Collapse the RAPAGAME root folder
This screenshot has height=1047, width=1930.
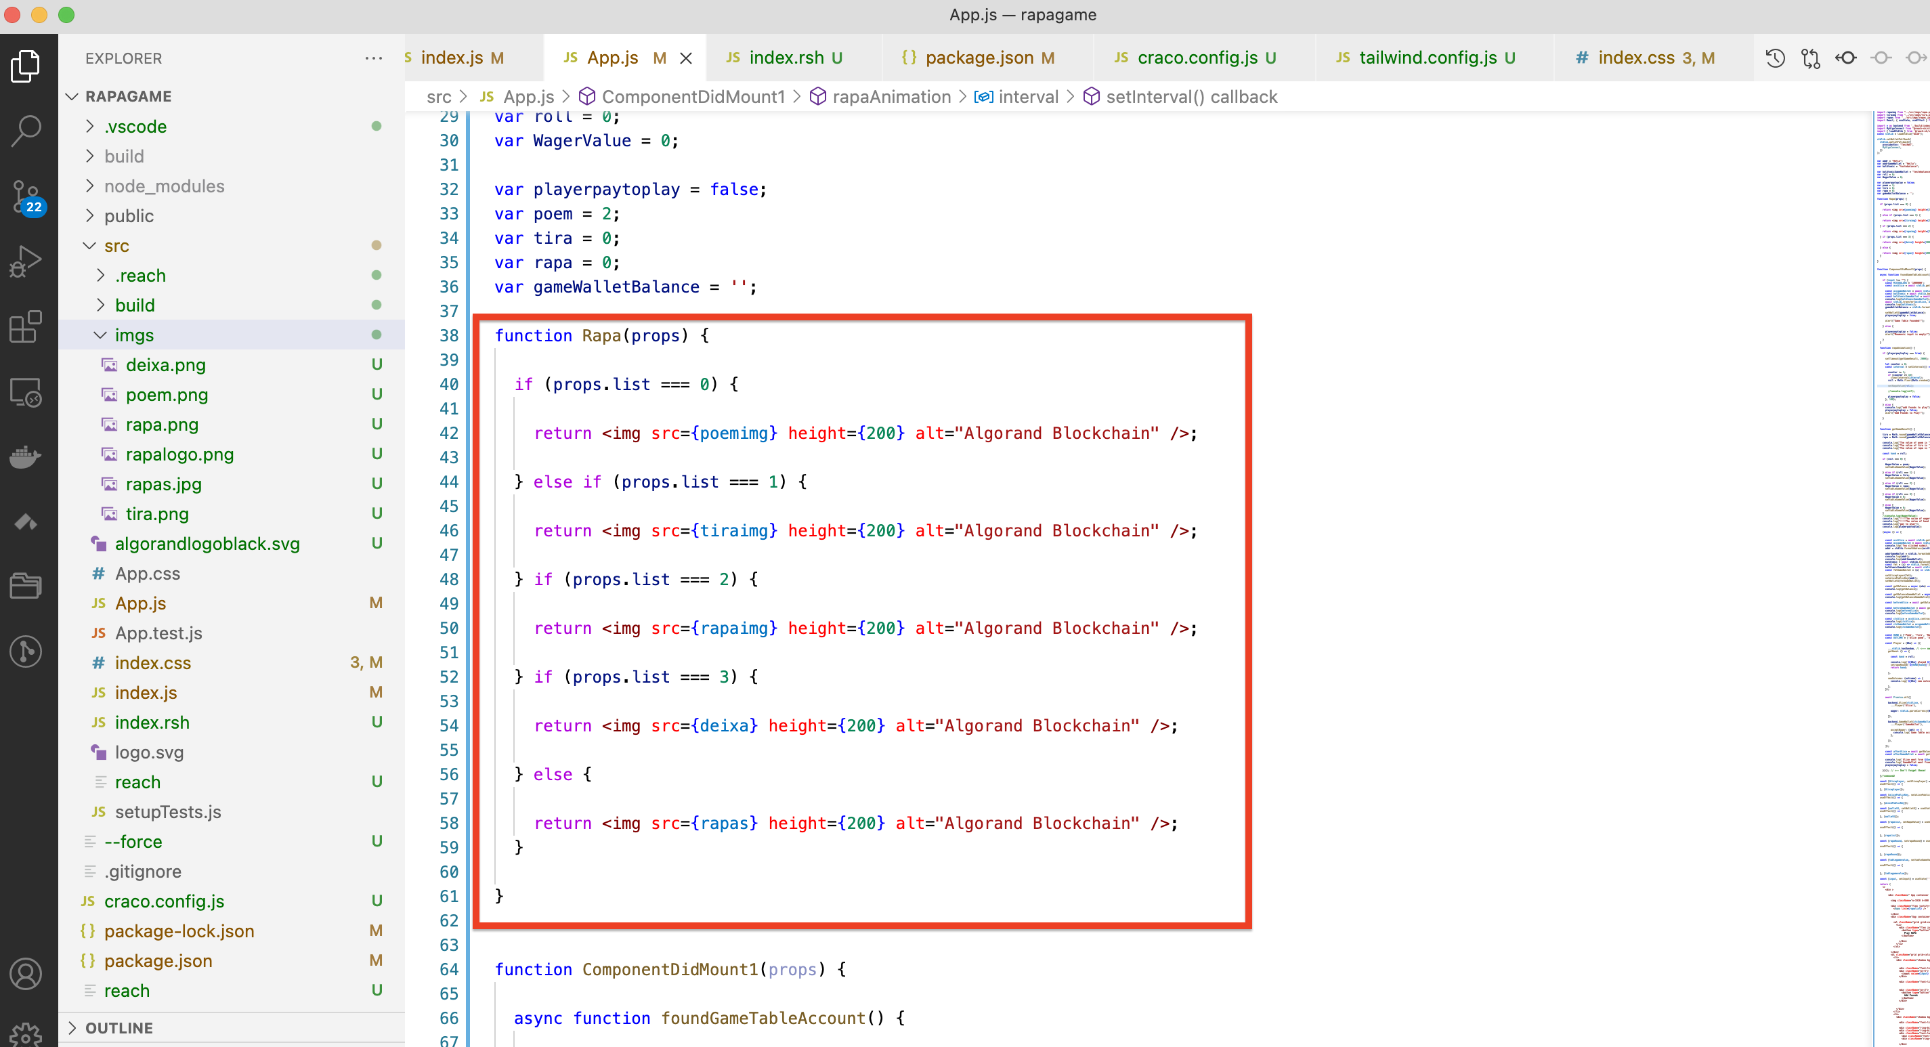[x=72, y=96]
